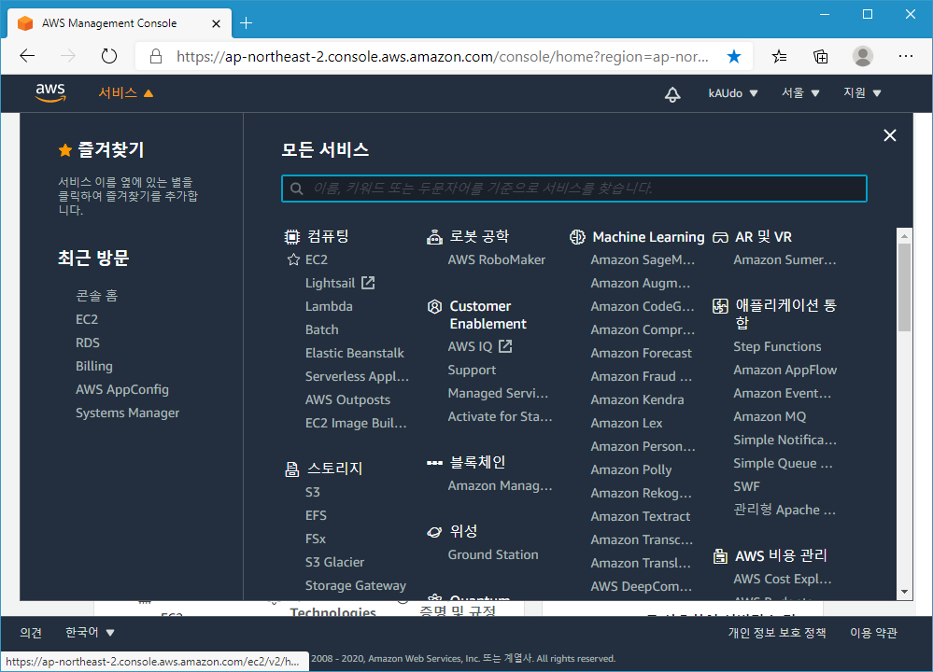Open the browser favorites list icon
Viewport: 933px width, 672px height.
pos(779,57)
